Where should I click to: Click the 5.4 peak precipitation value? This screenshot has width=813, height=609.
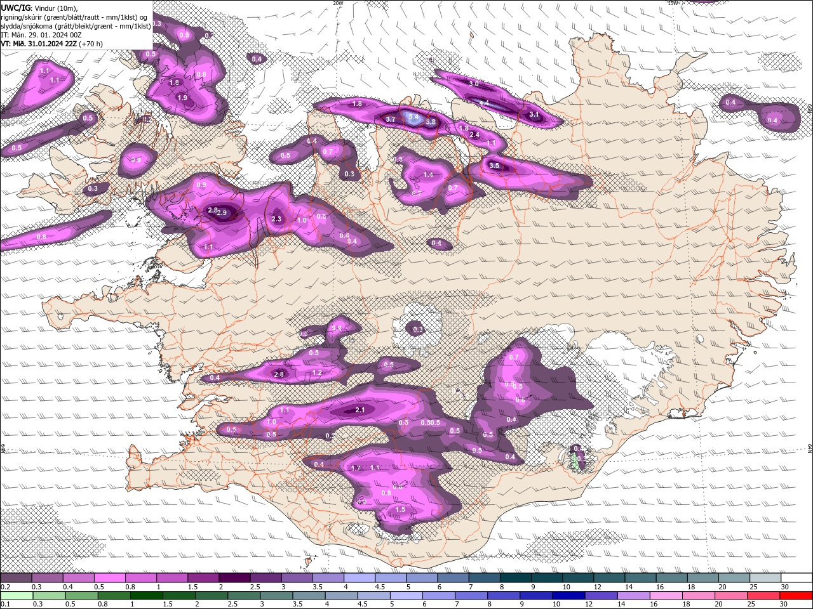pos(413,117)
